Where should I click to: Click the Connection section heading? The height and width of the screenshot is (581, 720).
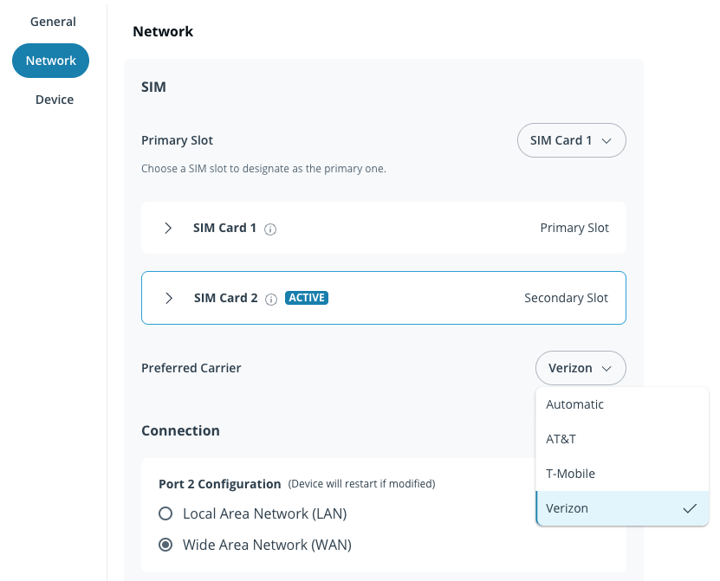pos(180,430)
